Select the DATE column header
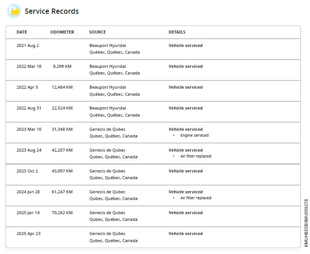 22,32
